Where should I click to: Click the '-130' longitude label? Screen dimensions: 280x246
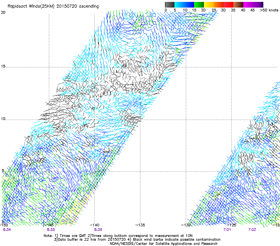(186, 225)
